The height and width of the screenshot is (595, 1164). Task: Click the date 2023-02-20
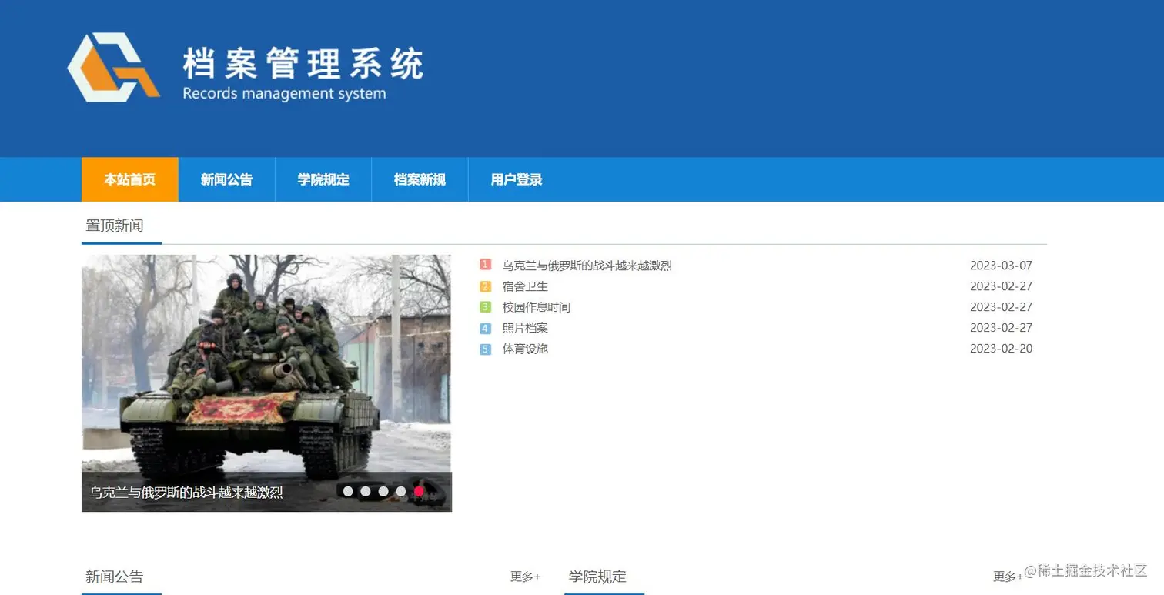click(x=1001, y=349)
